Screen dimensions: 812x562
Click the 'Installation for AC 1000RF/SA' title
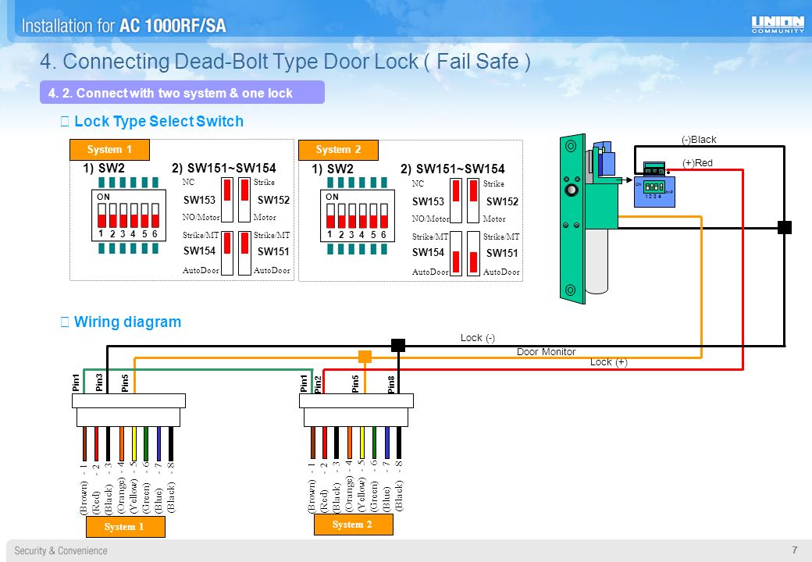pyautogui.click(x=124, y=25)
